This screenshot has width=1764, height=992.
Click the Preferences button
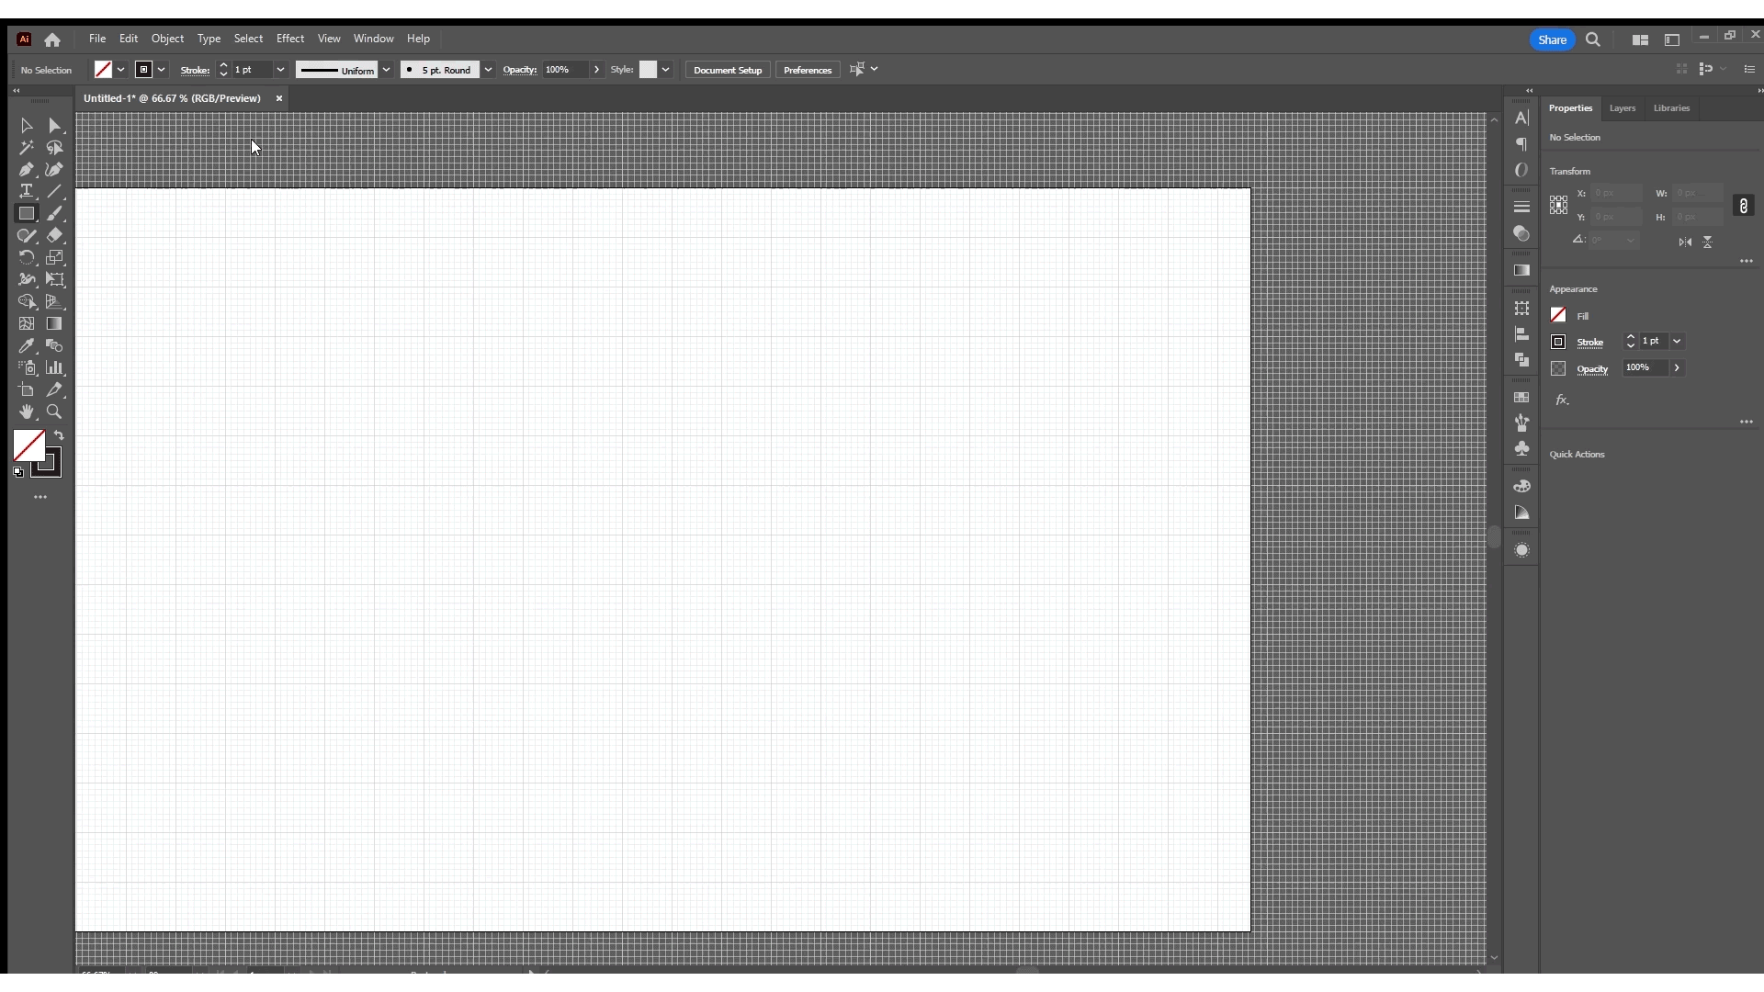tap(807, 70)
